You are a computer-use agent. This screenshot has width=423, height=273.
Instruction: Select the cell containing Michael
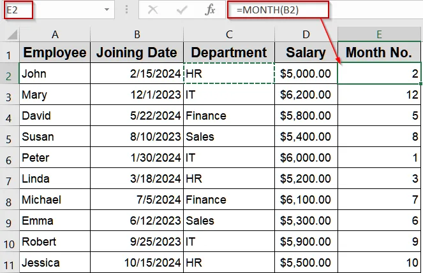[55, 199]
